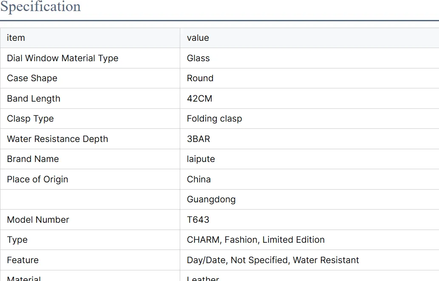The height and width of the screenshot is (281, 439).
Task: Select the Case Shape row label
Action: pyautogui.click(x=32, y=78)
